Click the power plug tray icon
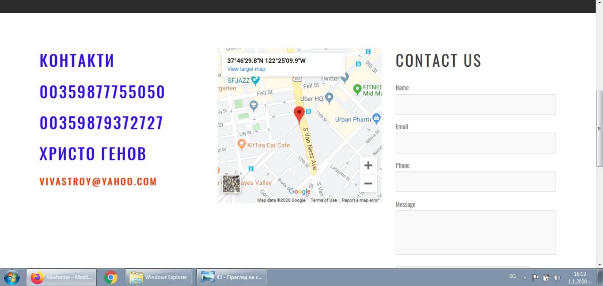 [546, 278]
